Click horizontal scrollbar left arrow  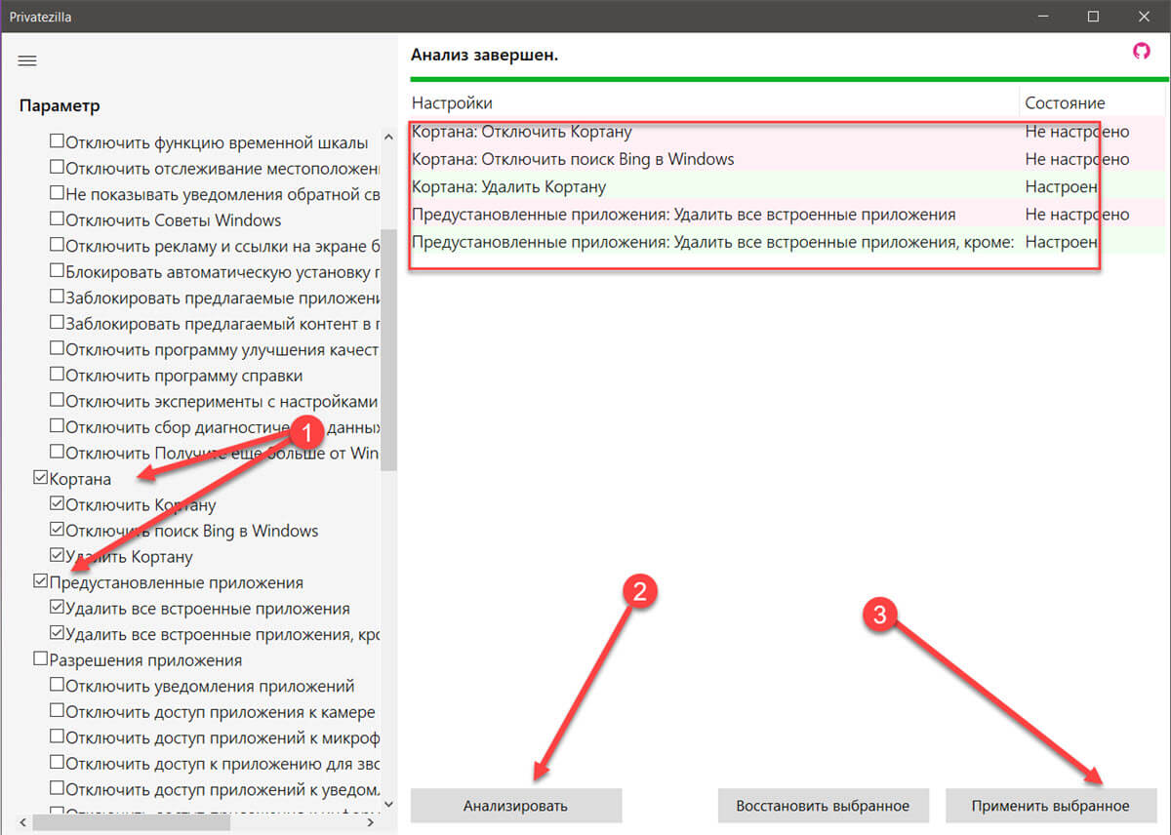(23, 823)
